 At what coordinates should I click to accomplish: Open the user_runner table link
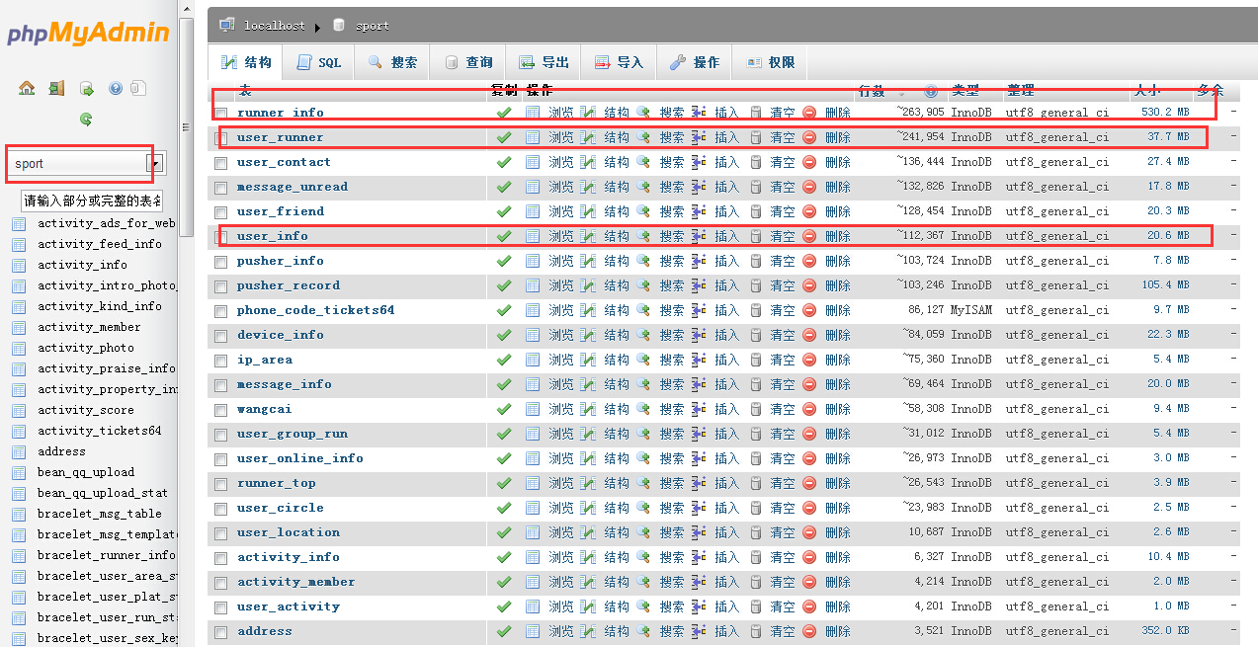281,137
